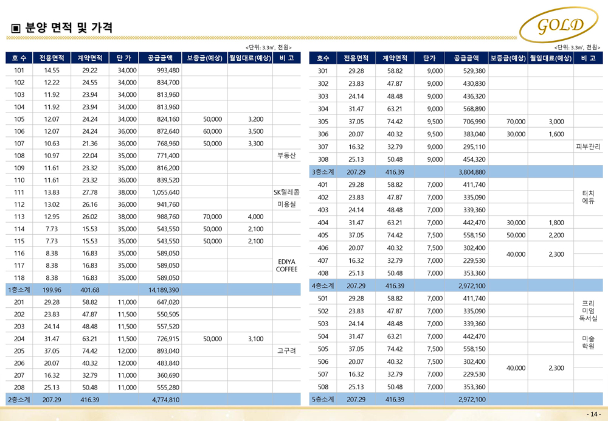
Task: Click the '4층소계' subtotal label
Action: [x=323, y=285]
